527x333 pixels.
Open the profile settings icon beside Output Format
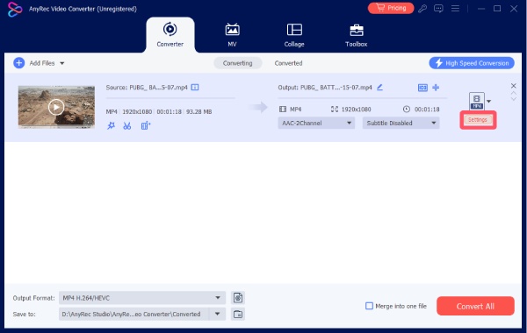238,298
